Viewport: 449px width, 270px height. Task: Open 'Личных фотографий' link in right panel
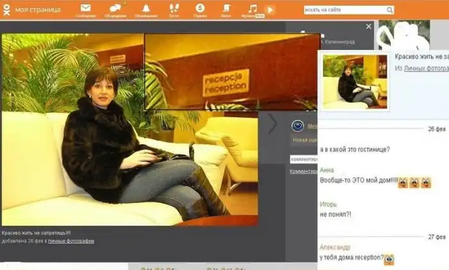pyautogui.click(x=425, y=68)
